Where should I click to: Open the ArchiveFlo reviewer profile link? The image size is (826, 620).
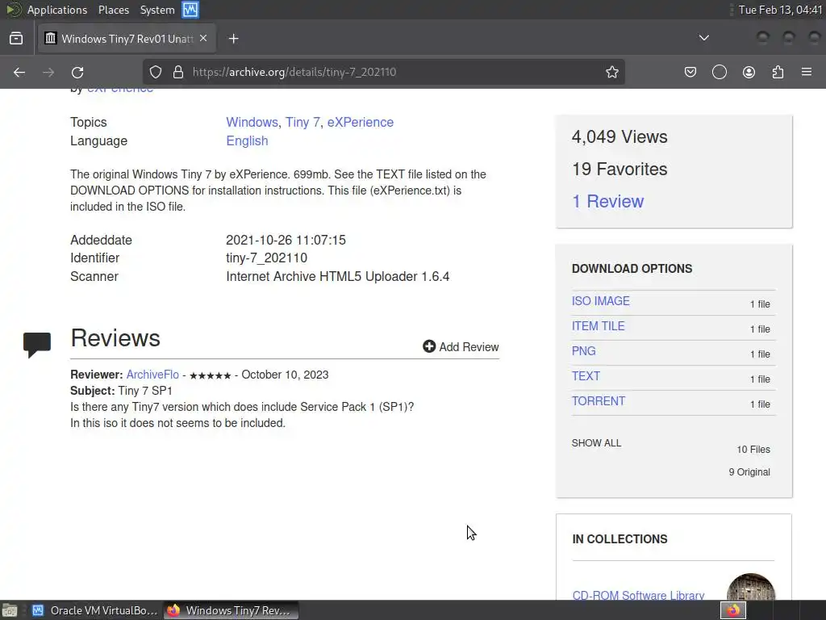pyautogui.click(x=152, y=375)
